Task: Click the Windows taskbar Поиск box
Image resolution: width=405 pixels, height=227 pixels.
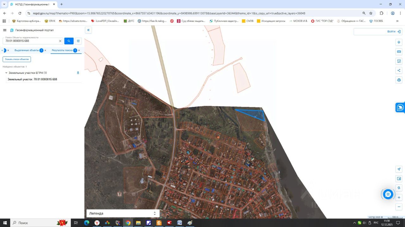Action: pos(40,223)
